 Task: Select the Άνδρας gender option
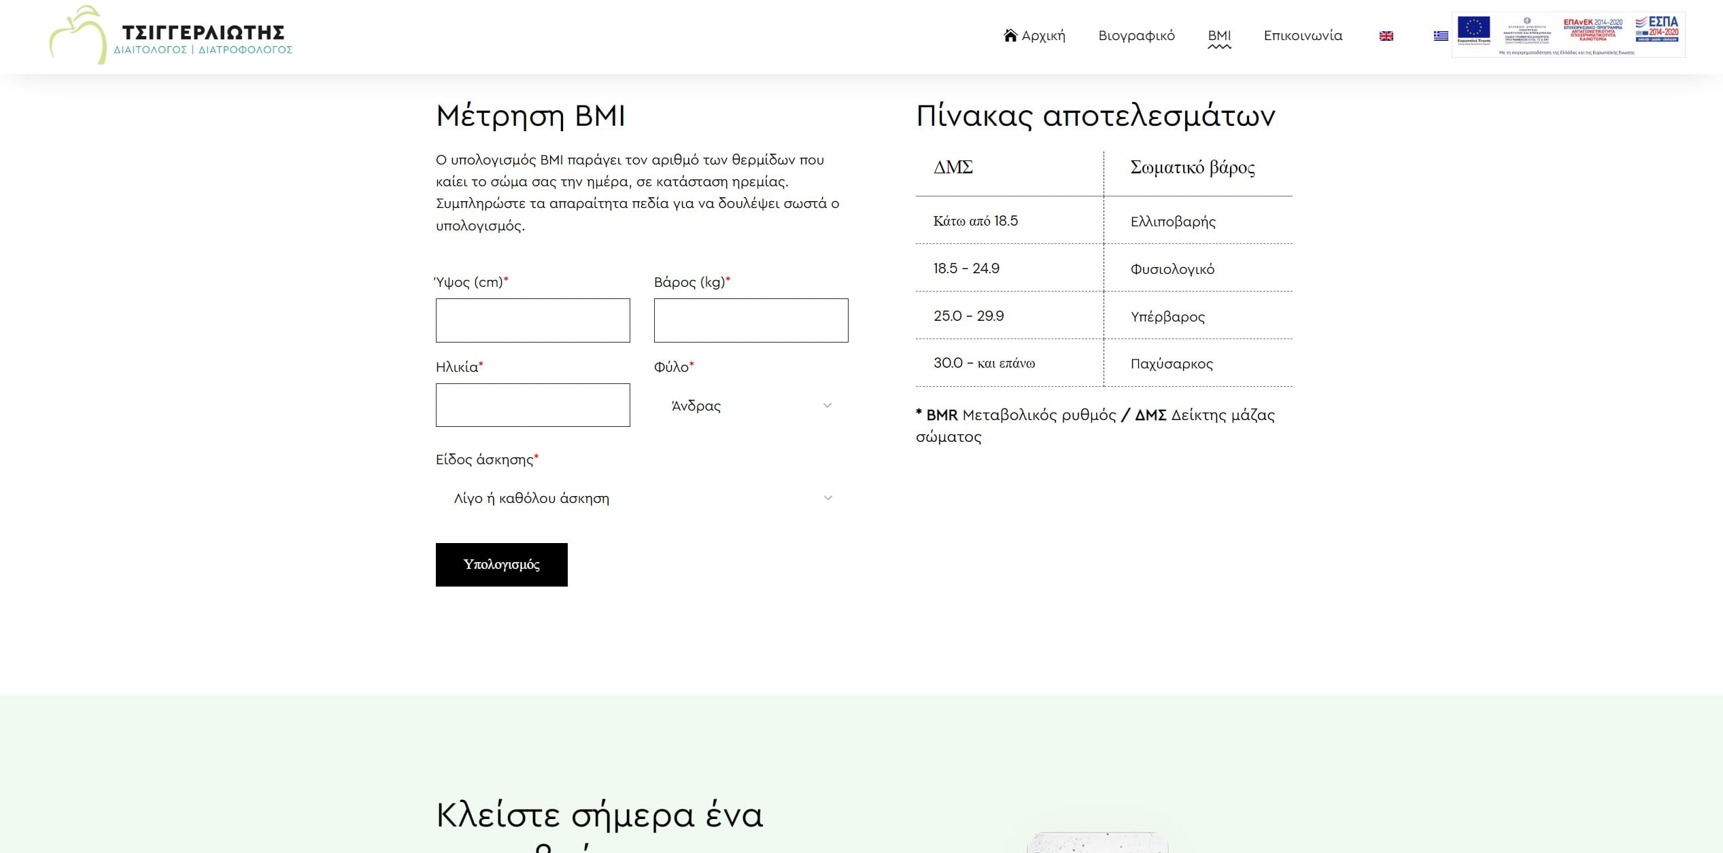pos(694,404)
